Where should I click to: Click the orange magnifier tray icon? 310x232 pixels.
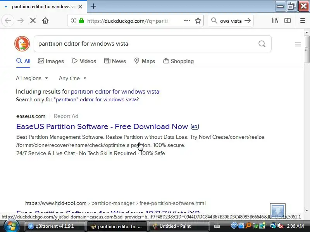[x=248, y=226]
